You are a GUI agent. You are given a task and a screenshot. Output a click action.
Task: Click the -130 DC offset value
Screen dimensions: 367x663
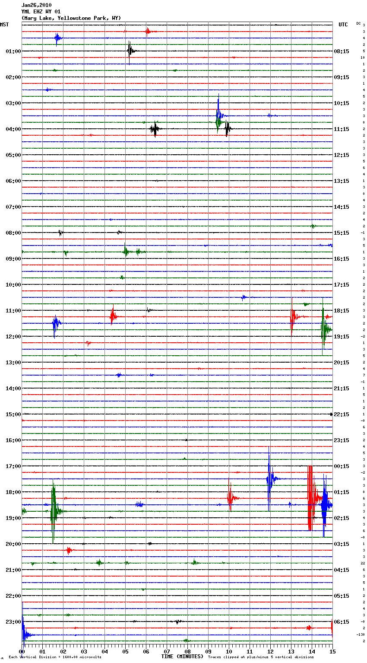361,634
